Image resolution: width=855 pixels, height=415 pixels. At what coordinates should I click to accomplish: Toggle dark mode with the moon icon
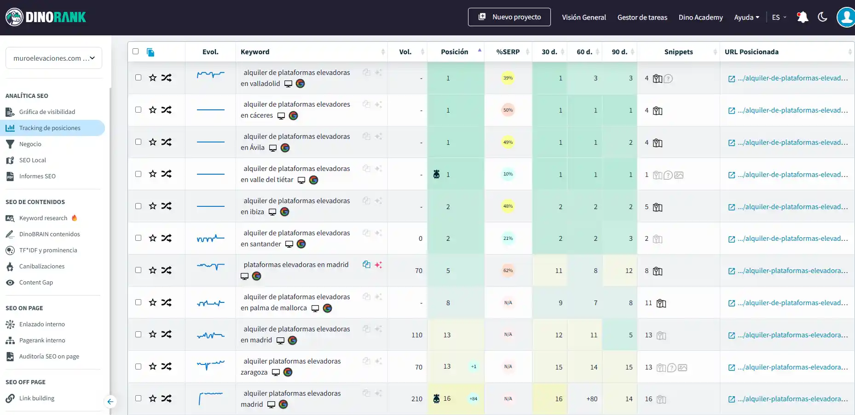coord(822,17)
